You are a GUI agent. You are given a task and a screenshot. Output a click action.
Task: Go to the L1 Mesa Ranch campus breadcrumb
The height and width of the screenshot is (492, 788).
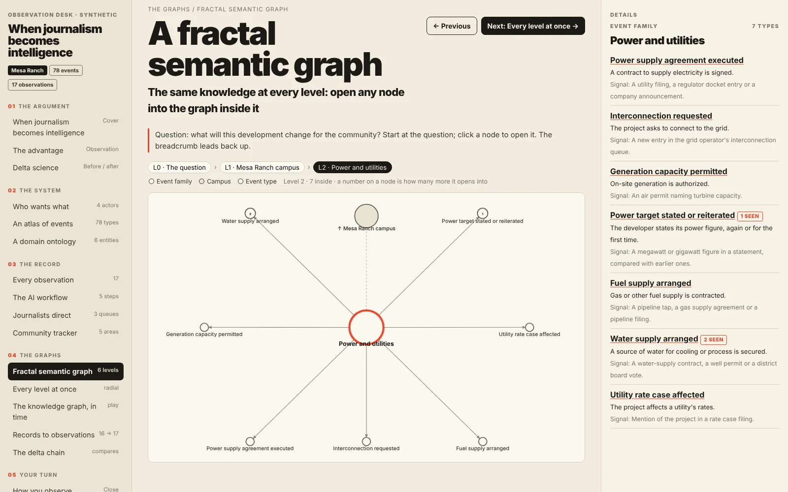tap(262, 168)
